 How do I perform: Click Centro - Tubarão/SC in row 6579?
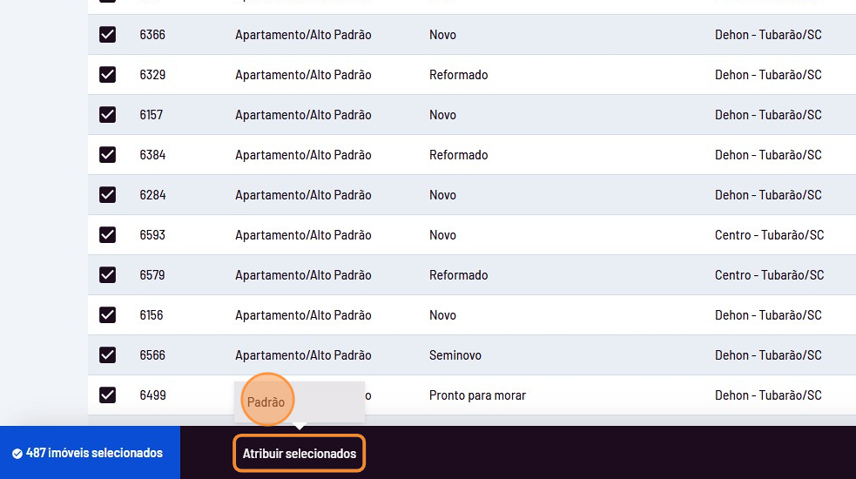point(769,275)
